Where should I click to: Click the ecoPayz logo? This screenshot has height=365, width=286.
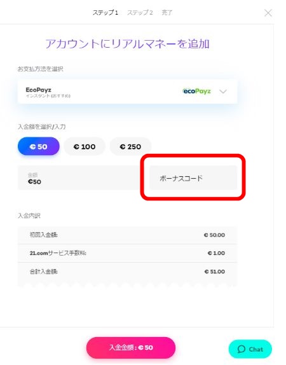click(196, 91)
